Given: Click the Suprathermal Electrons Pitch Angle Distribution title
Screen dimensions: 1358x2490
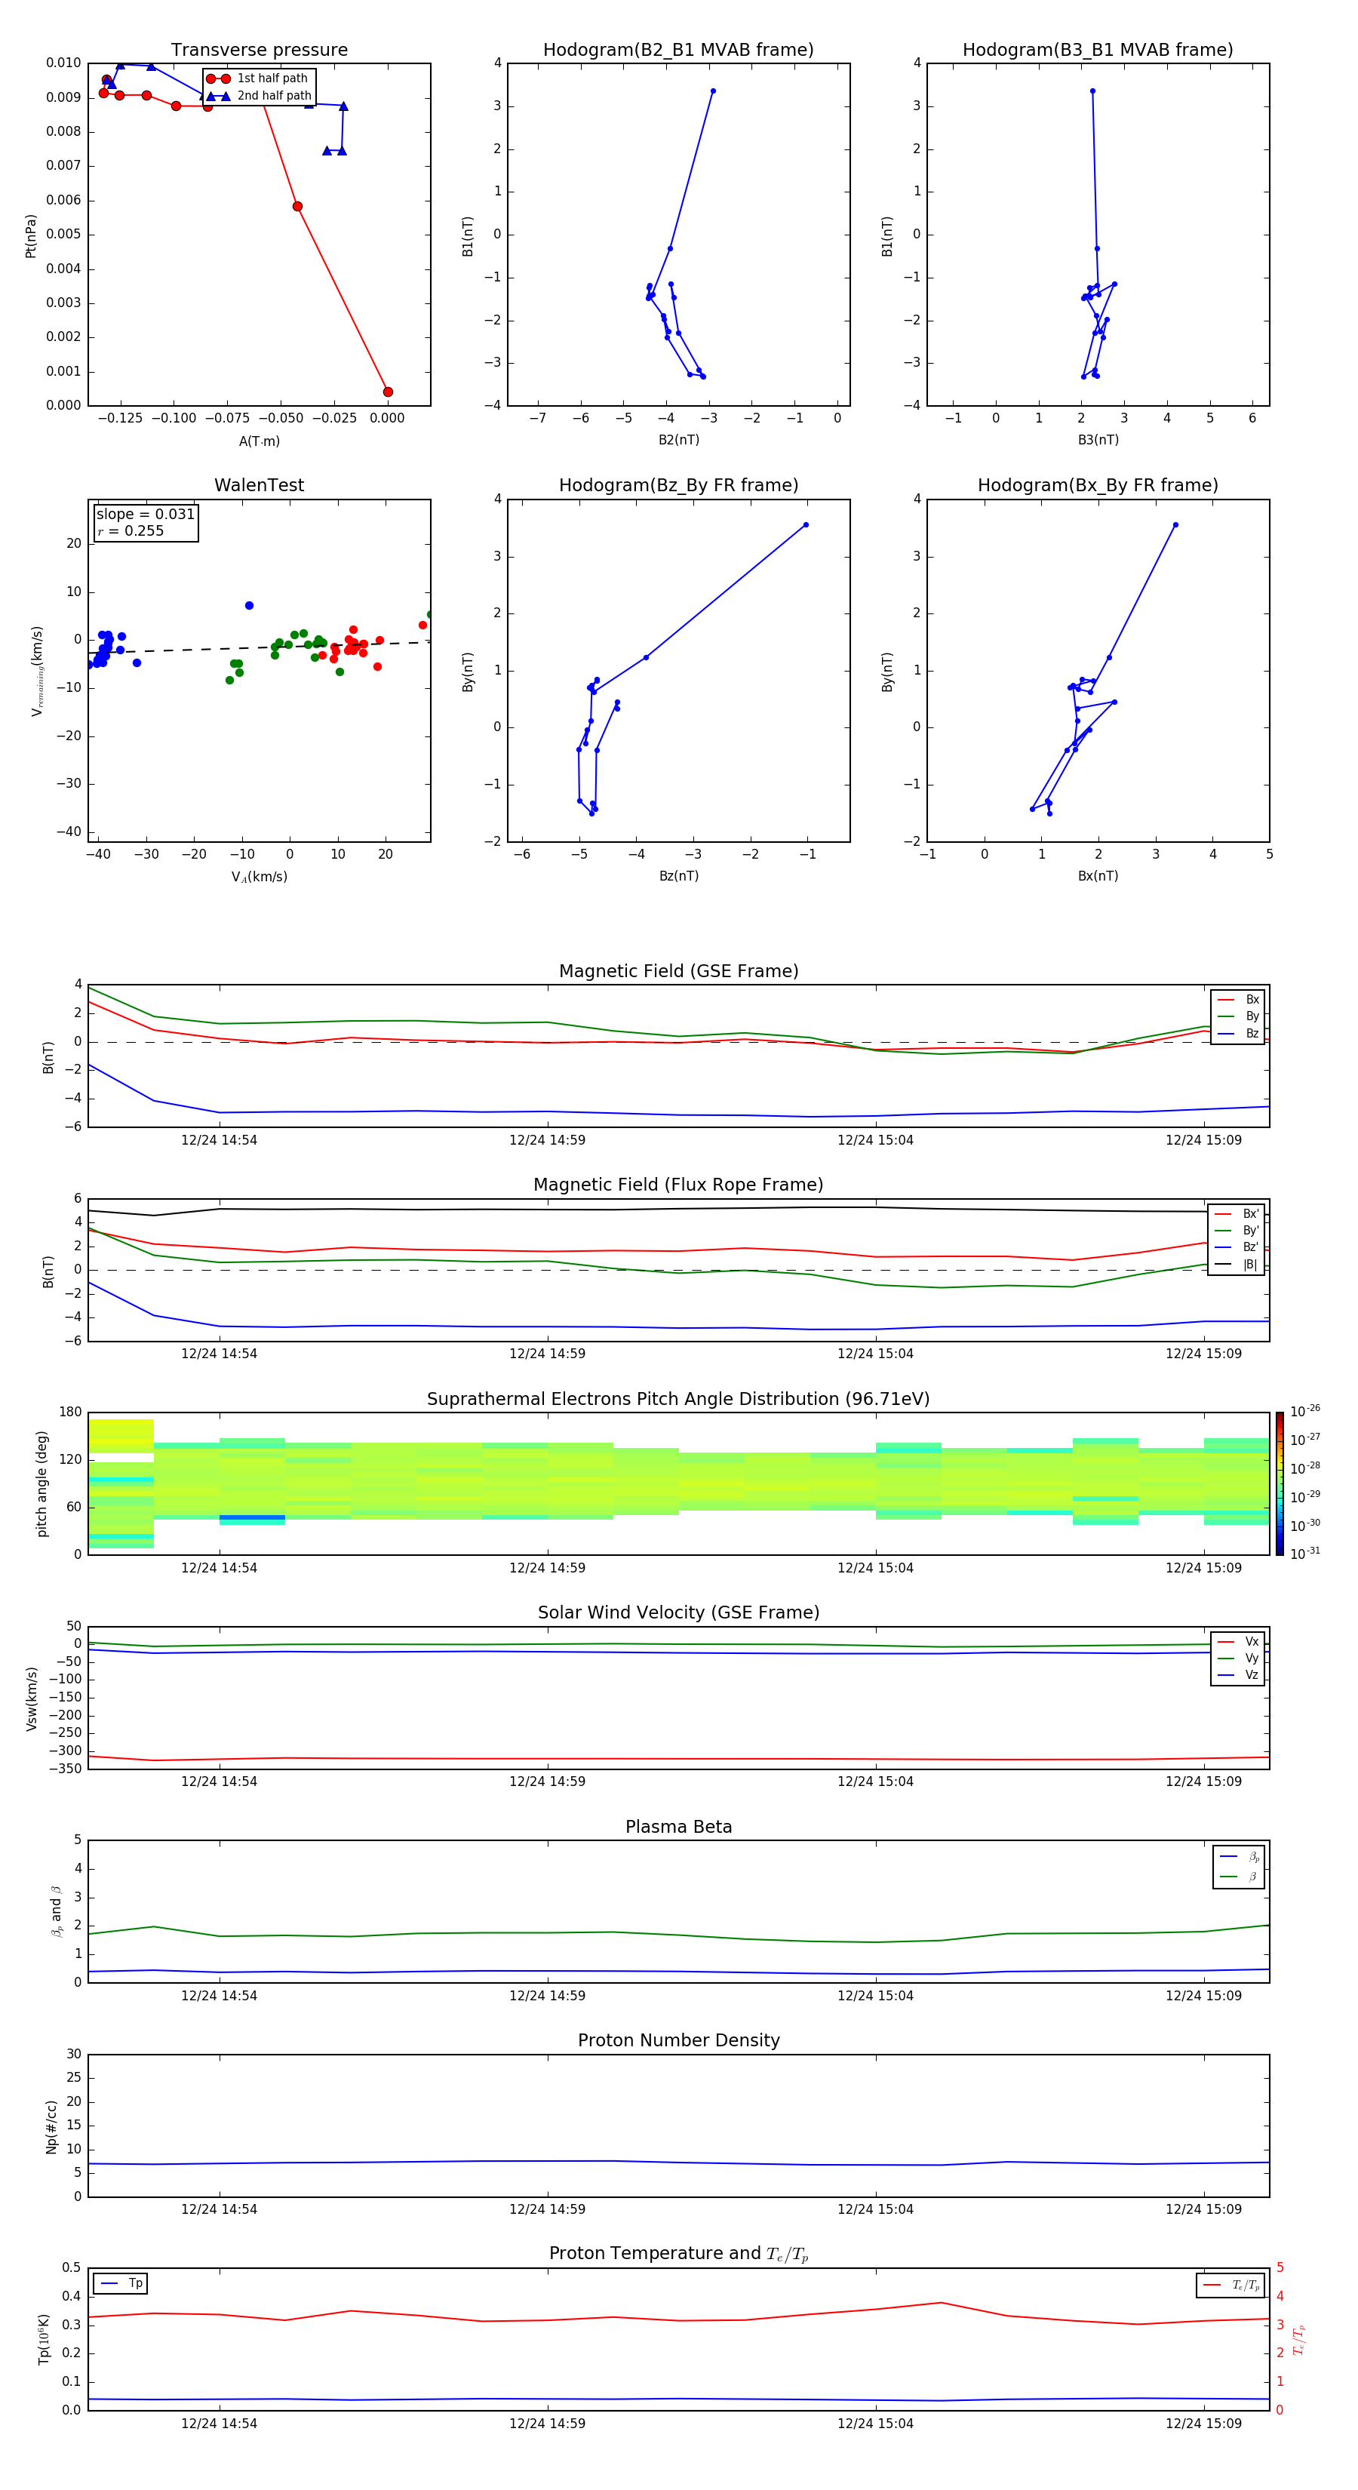Looking at the screenshot, I should click(678, 1400).
